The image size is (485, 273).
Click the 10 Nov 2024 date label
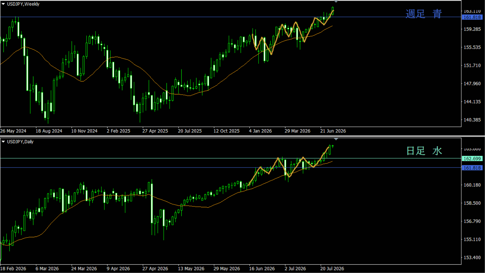click(x=84, y=131)
